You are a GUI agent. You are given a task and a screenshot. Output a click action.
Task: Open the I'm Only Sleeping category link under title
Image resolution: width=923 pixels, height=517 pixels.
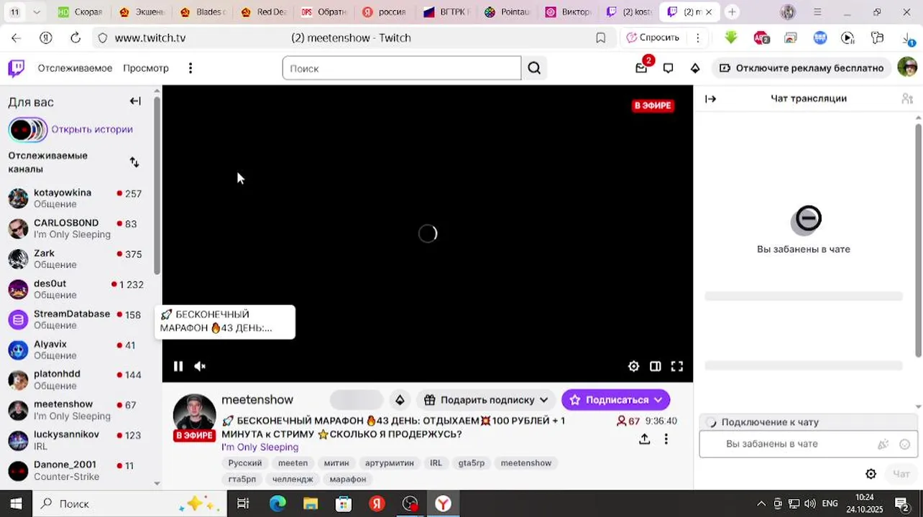[260, 447]
